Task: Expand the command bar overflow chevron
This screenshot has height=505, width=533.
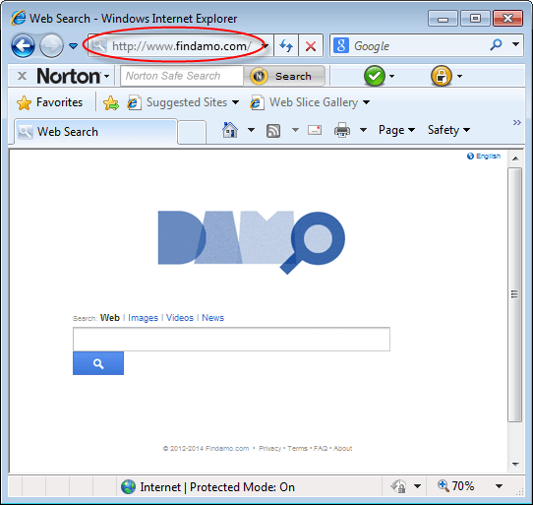Action: point(516,122)
